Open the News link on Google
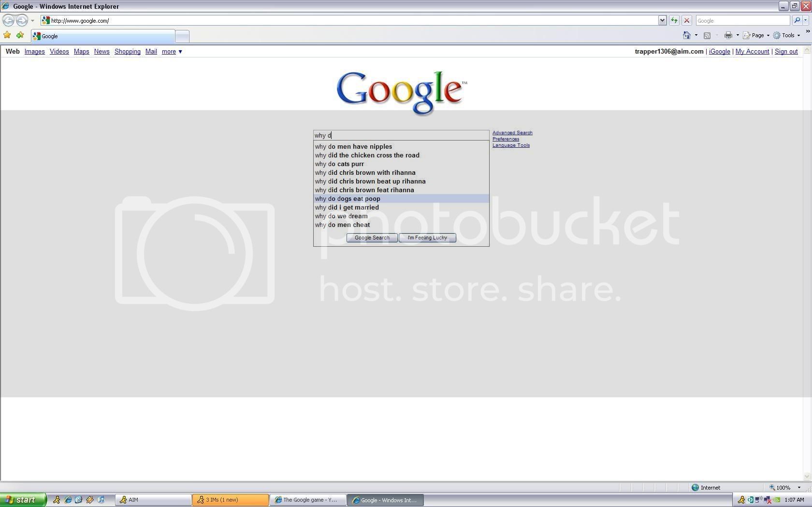 coord(101,52)
